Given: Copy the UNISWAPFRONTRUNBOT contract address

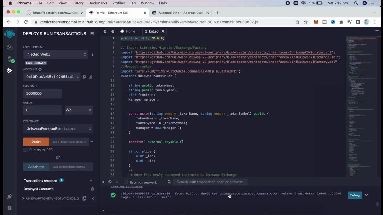Looking at the screenshot, I should [x=84, y=198].
